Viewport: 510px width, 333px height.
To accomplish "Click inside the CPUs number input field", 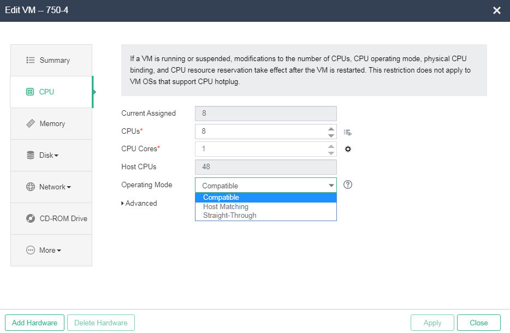I will 262,132.
